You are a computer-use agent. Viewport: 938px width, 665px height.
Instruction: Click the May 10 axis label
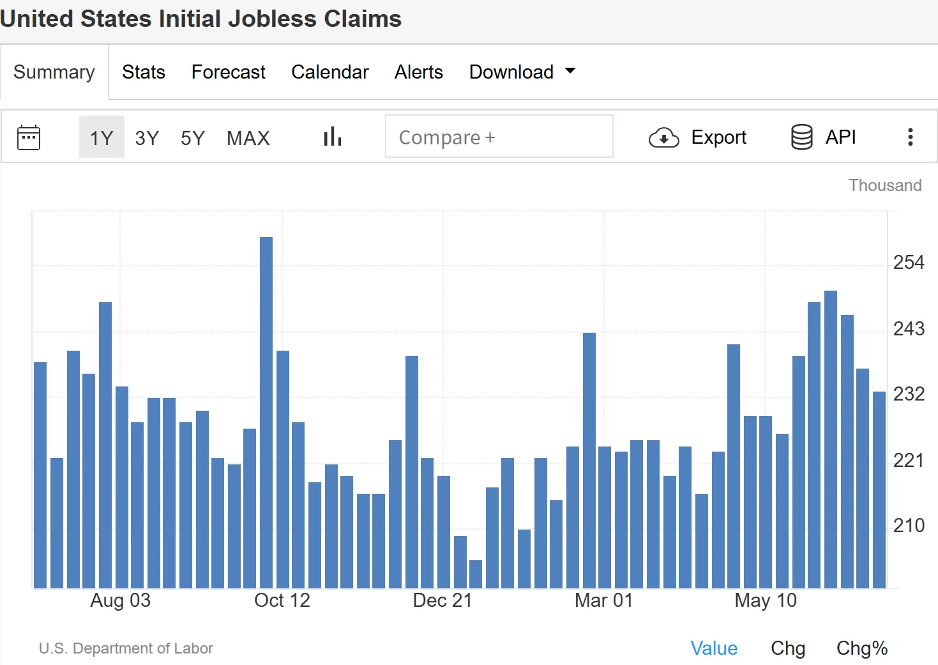pyautogui.click(x=766, y=600)
